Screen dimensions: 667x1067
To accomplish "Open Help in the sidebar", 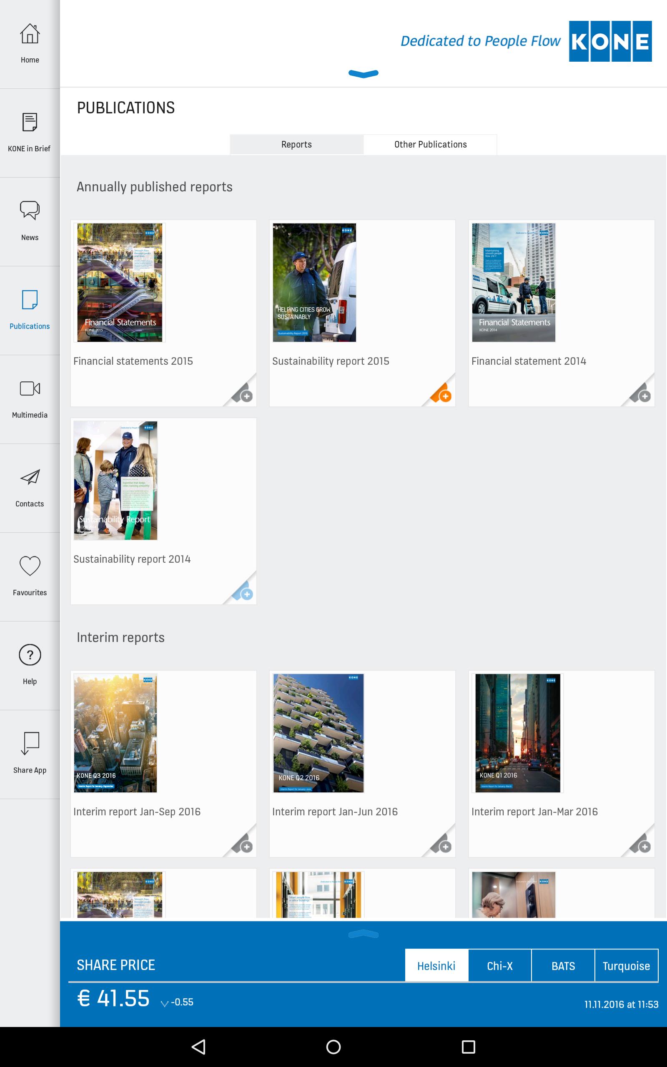I will click(30, 665).
